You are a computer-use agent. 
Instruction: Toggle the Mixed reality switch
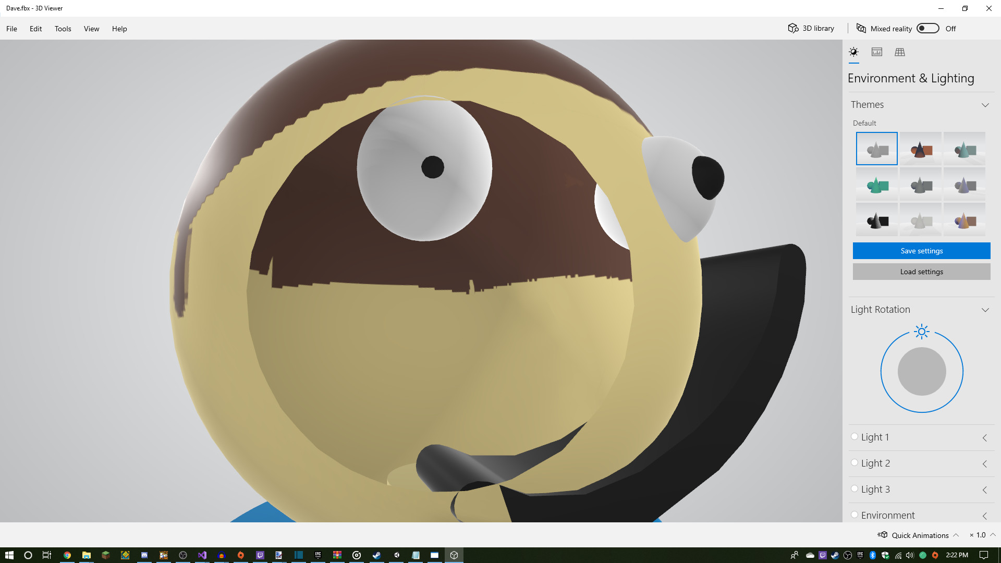928,29
